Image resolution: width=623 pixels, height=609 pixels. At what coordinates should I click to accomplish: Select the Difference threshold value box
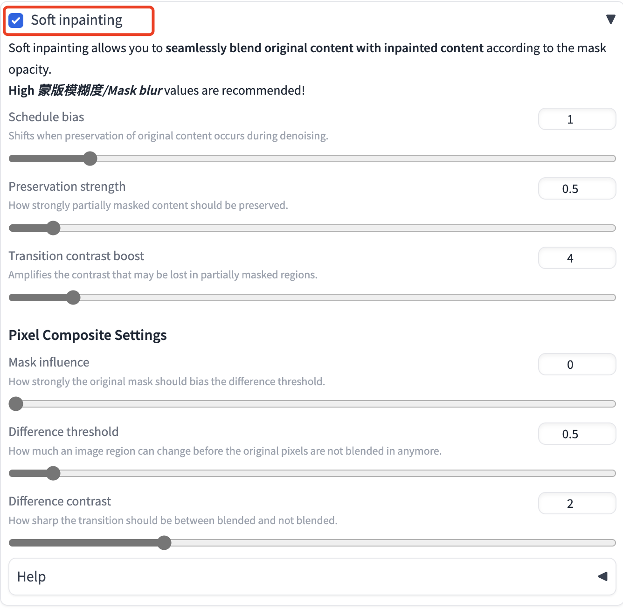(x=577, y=434)
